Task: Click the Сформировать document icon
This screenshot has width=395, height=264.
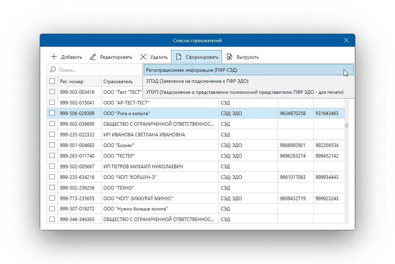Action: tap(179, 57)
